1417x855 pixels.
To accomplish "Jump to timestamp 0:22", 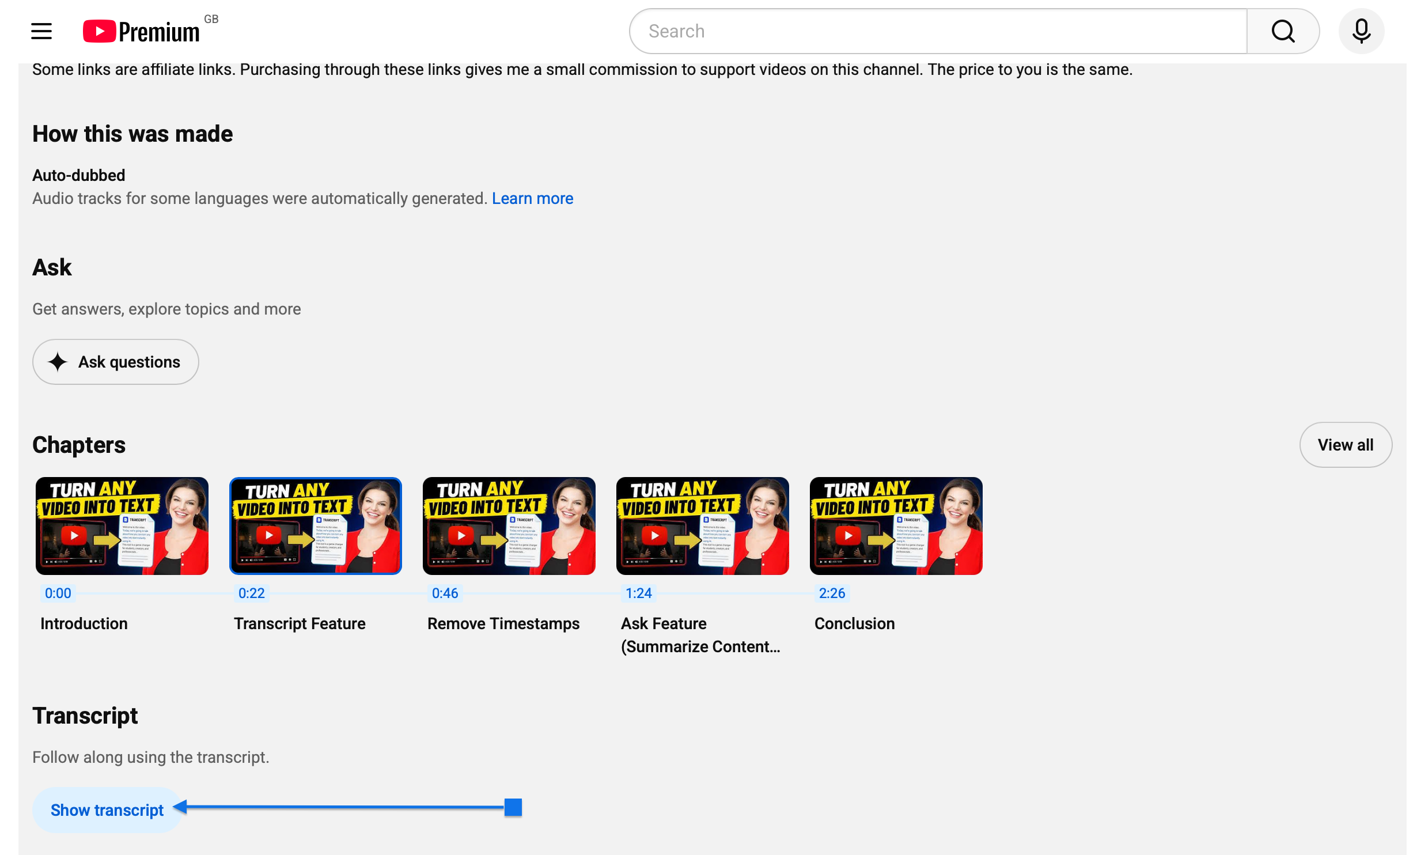I will click(252, 593).
